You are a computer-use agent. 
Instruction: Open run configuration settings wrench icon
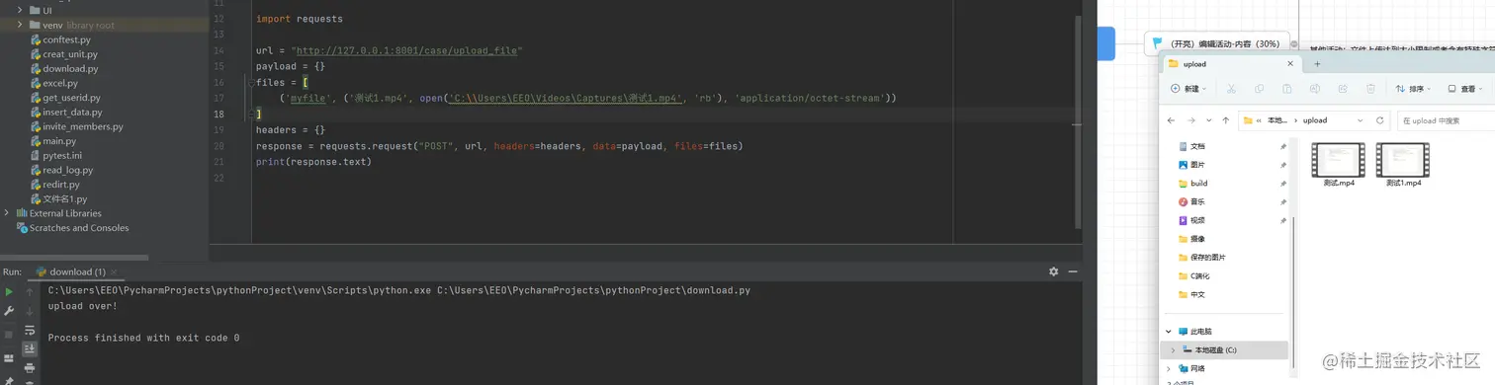(x=9, y=311)
